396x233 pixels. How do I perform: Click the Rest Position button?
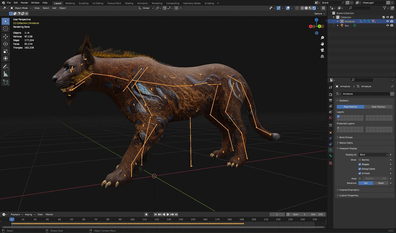[x=378, y=107]
